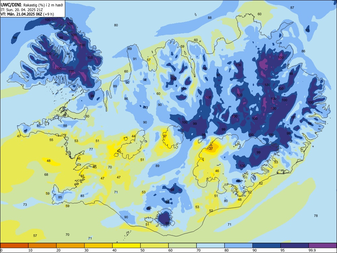
Task: Click the dark orange 0–10 legend swatch
Action: click(x=14, y=246)
